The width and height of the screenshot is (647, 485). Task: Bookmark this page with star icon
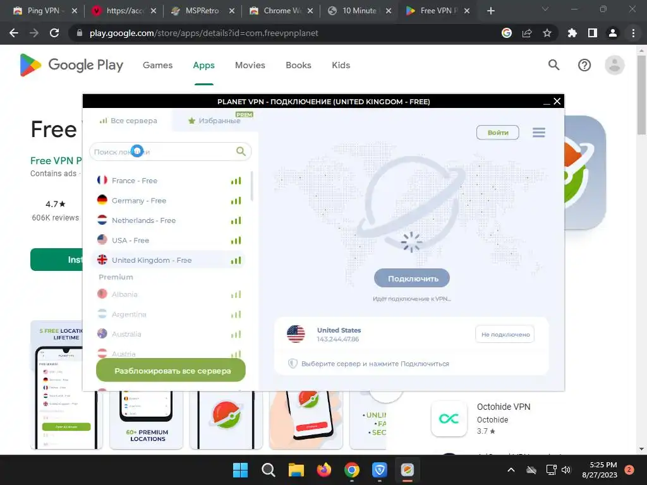(x=547, y=33)
